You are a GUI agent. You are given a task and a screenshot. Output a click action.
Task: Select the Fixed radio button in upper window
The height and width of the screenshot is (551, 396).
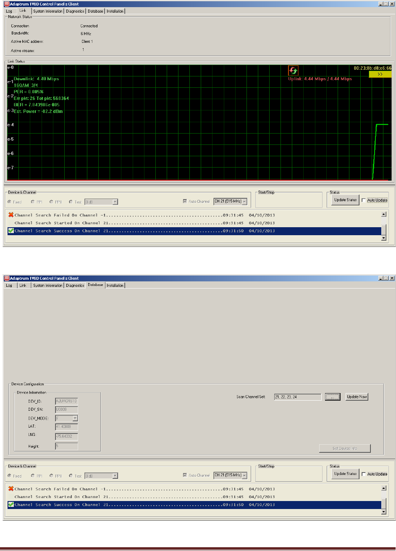[x=10, y=202]
